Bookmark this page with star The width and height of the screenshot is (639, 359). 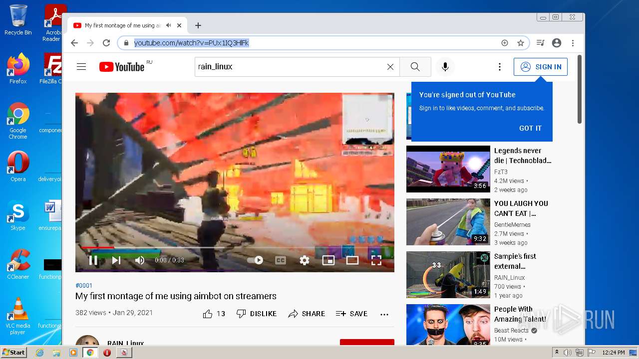[521, 43]
